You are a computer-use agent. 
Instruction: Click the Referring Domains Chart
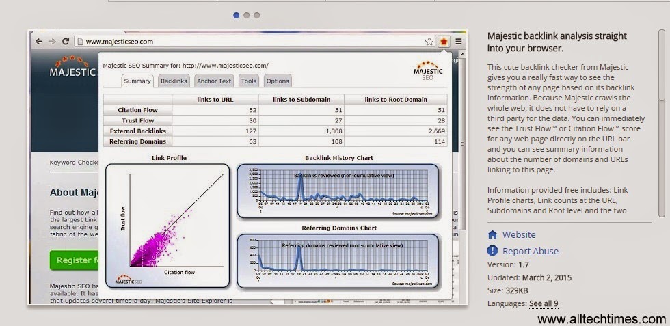pos(338,260)
